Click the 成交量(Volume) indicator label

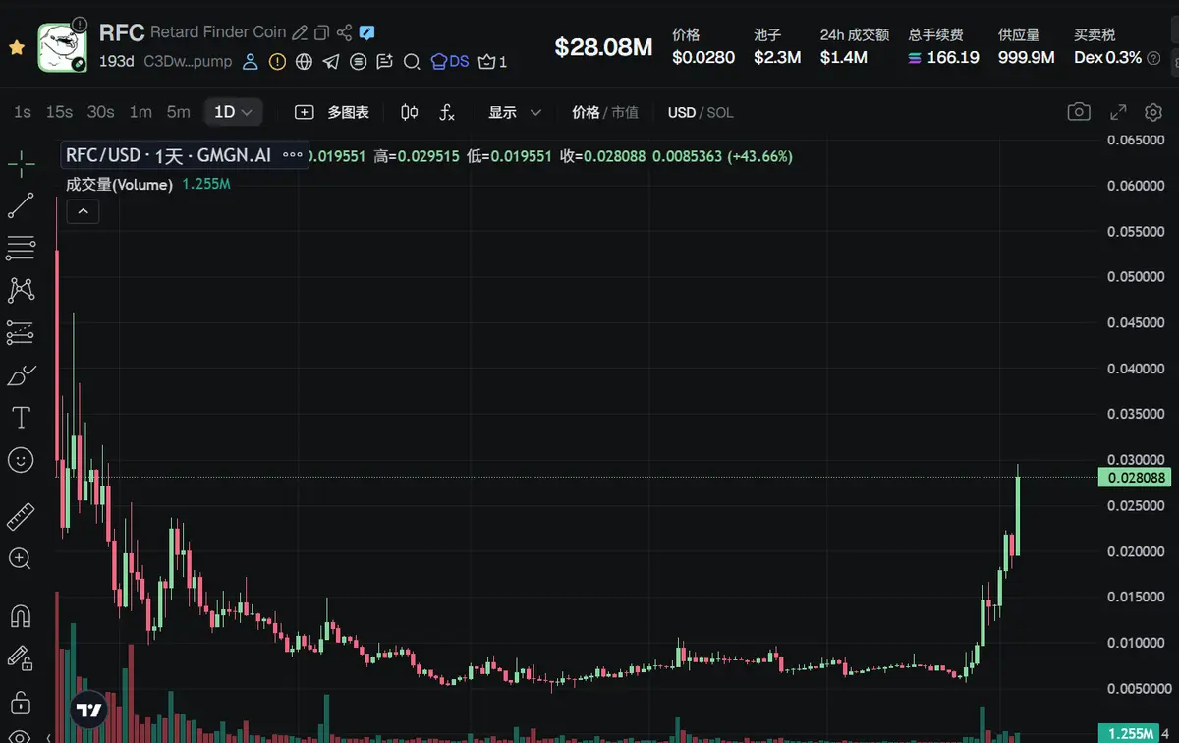click(x=119, y=184)
